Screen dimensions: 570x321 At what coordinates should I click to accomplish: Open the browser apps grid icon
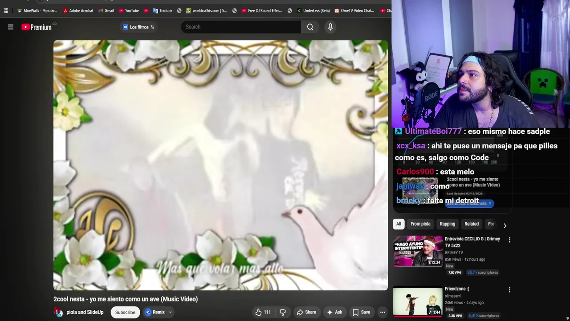[x=6, y=11]
